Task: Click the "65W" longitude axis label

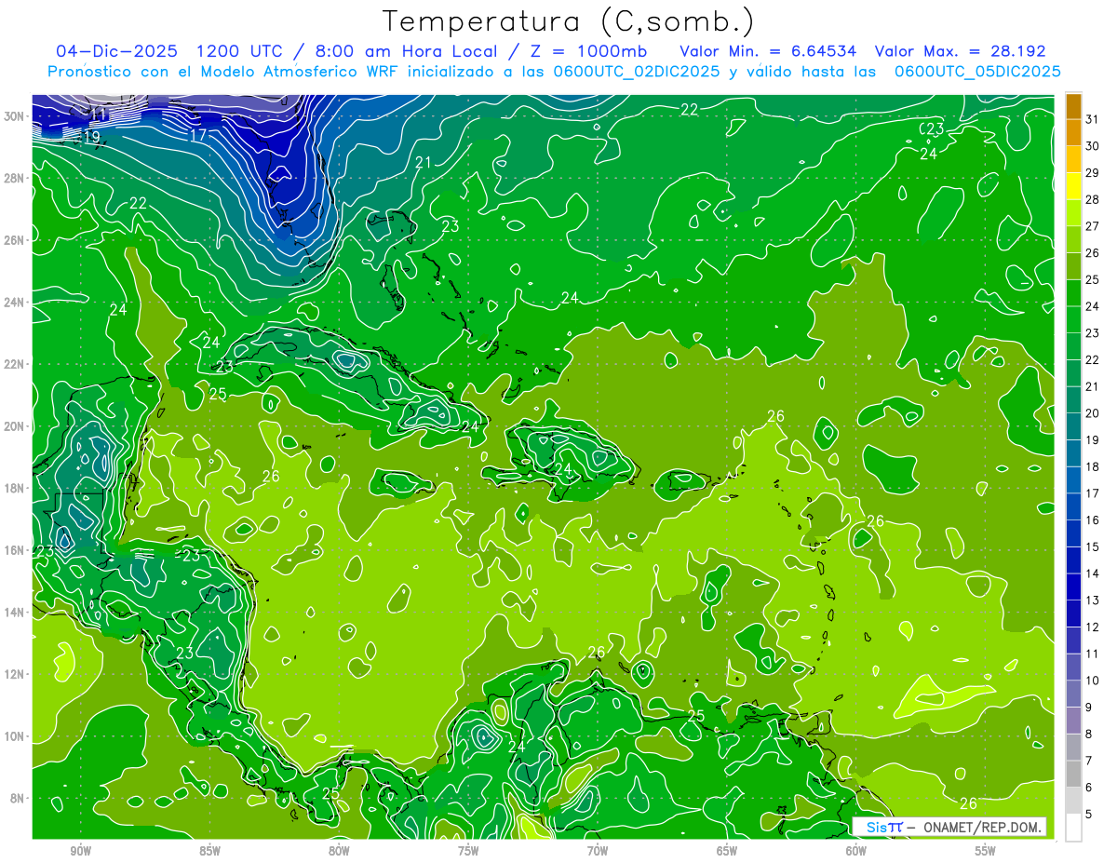Action: 727,852
